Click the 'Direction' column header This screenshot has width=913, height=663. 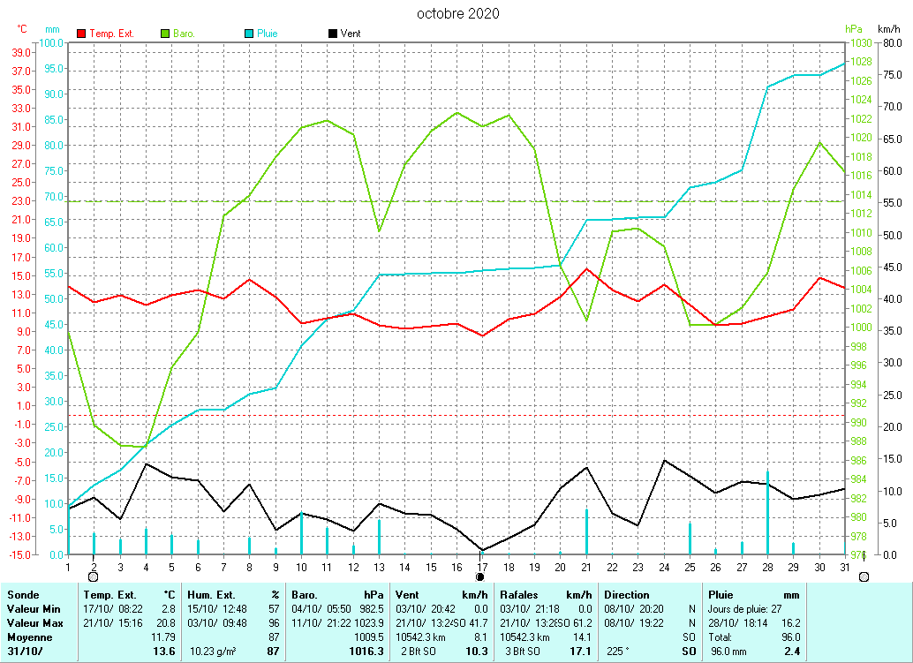click(627, 595)
